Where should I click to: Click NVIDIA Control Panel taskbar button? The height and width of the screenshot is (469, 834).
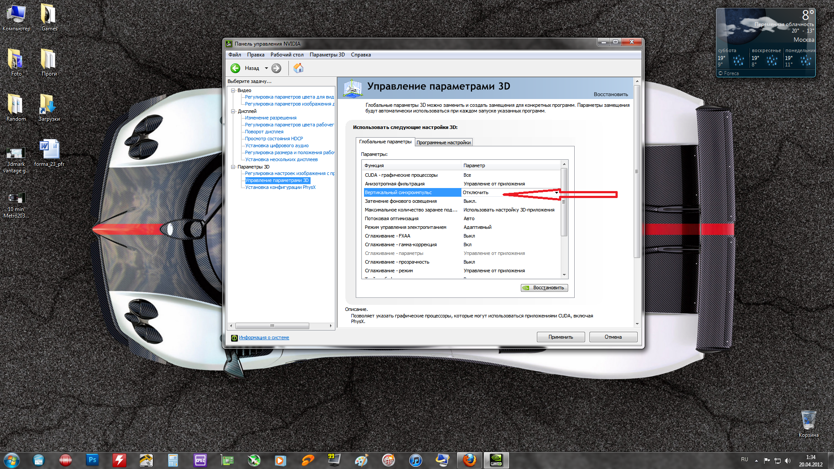pyautogui.click(x=496, y=460)
